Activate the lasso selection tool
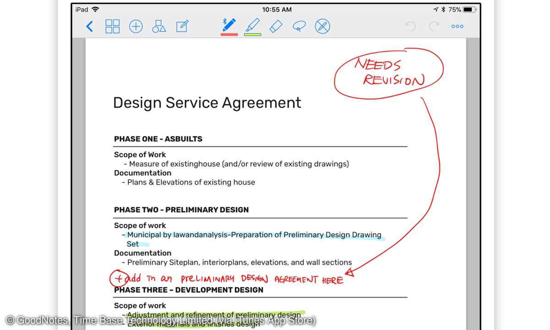 tap(299, 26)
